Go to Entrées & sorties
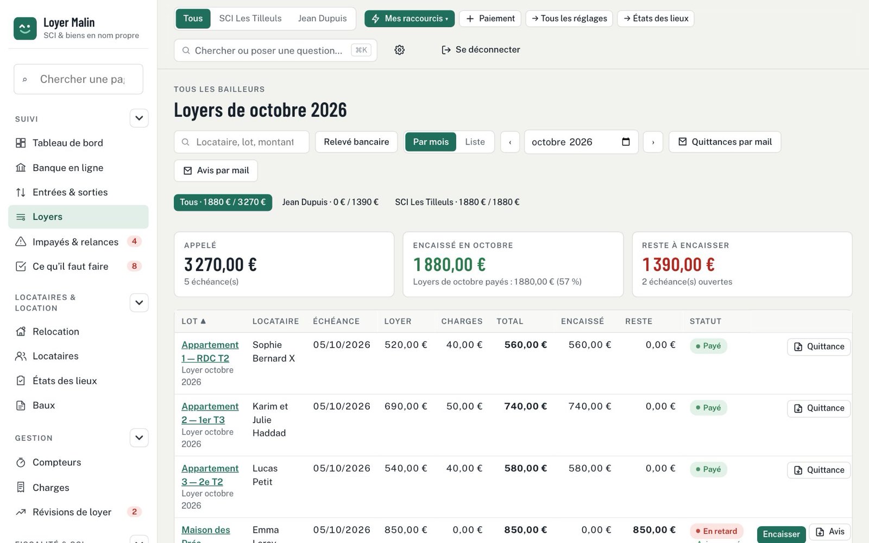 [78, 192]
